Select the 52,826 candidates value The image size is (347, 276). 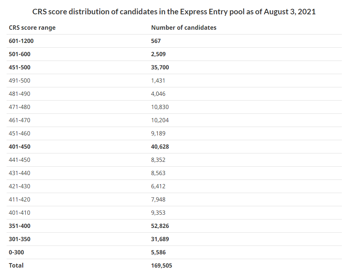[x=160, y=226]
